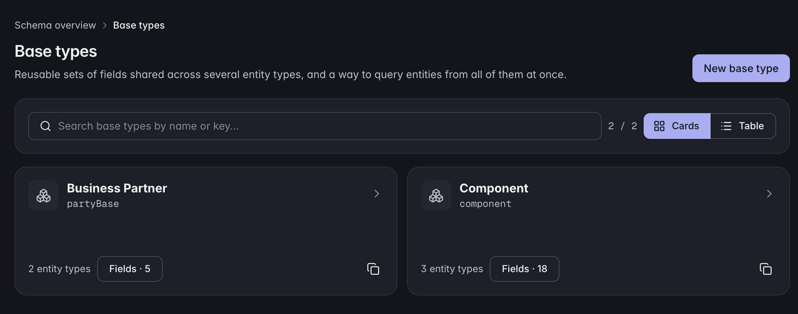Switch to Table view
This screenshot has width=798, height=314.
(x=743, y=126)
